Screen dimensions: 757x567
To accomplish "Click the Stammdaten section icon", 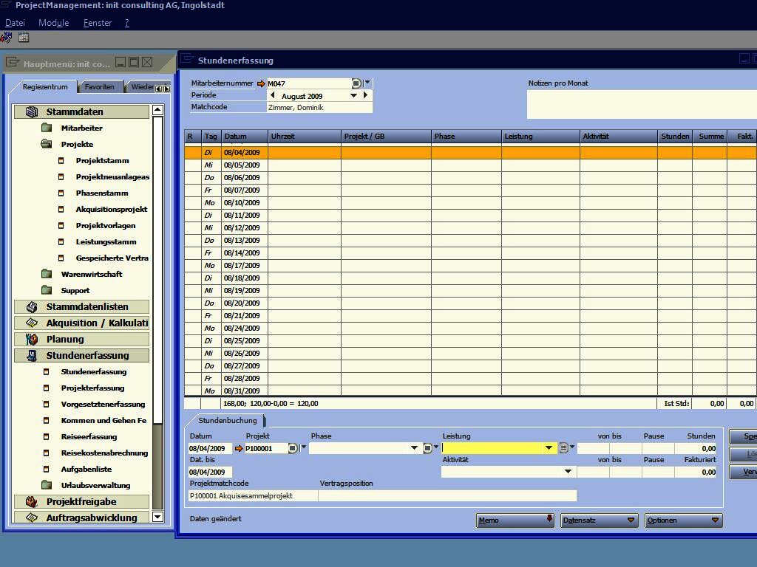I will click(x=32, y=112).
